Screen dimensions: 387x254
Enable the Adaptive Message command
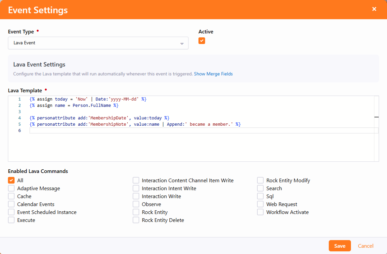point(11,188)
